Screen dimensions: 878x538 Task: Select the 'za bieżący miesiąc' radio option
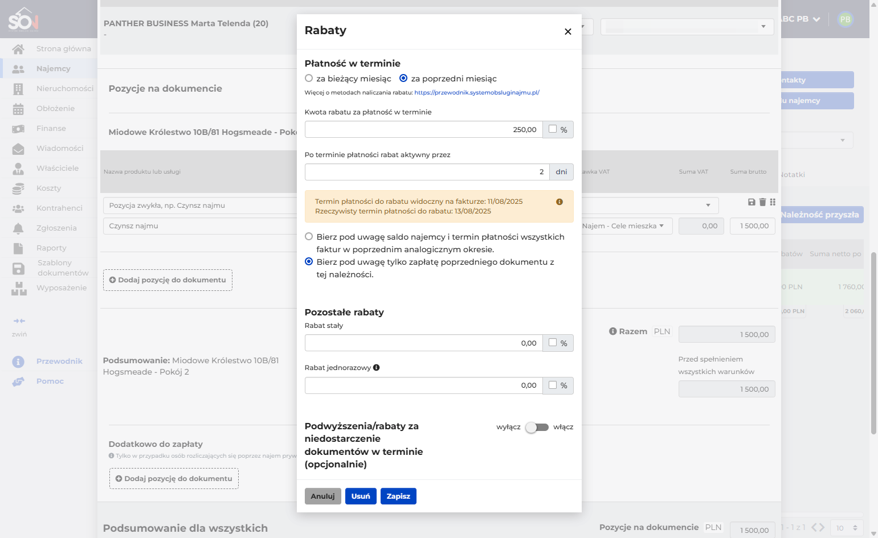tap(309, 79)
